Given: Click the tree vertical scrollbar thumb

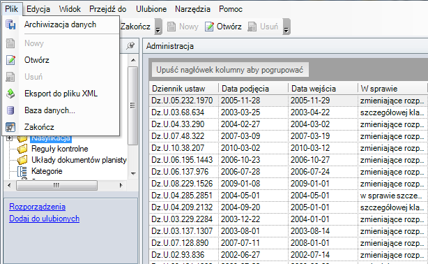Looking at the screenshot, I should coord(133,105).
